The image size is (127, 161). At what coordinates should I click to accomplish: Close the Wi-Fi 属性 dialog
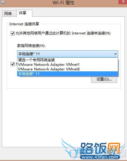tap(123, 2)
